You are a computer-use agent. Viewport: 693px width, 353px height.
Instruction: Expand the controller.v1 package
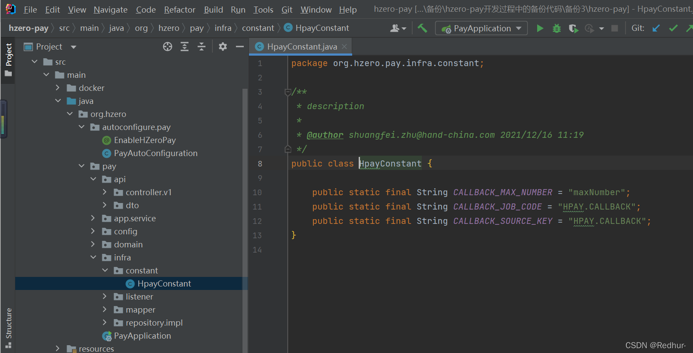tap(104, 192)
